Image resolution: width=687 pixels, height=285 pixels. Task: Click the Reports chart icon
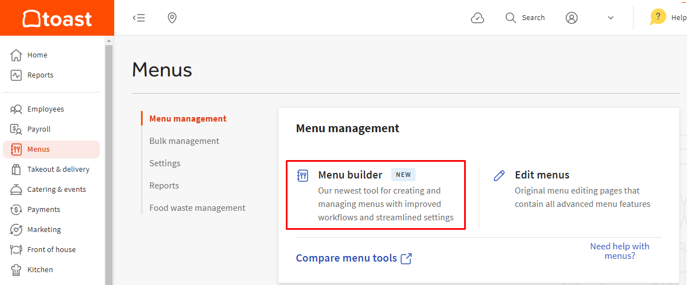(16, 75)
